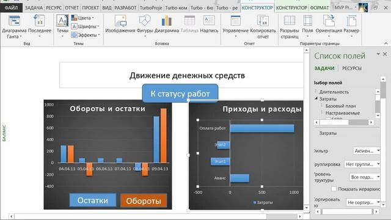Expand the Длительность field group

coord(316,91)
